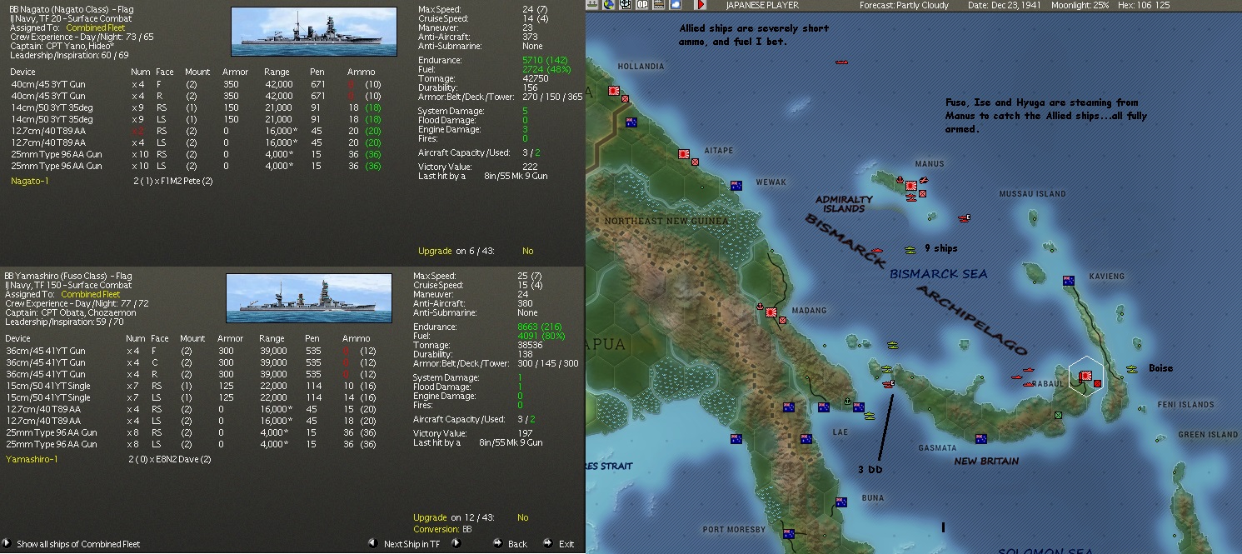Click the Yamashiro-1 air group link
This screenshot has width=1242, height=554.
[32, 459]
